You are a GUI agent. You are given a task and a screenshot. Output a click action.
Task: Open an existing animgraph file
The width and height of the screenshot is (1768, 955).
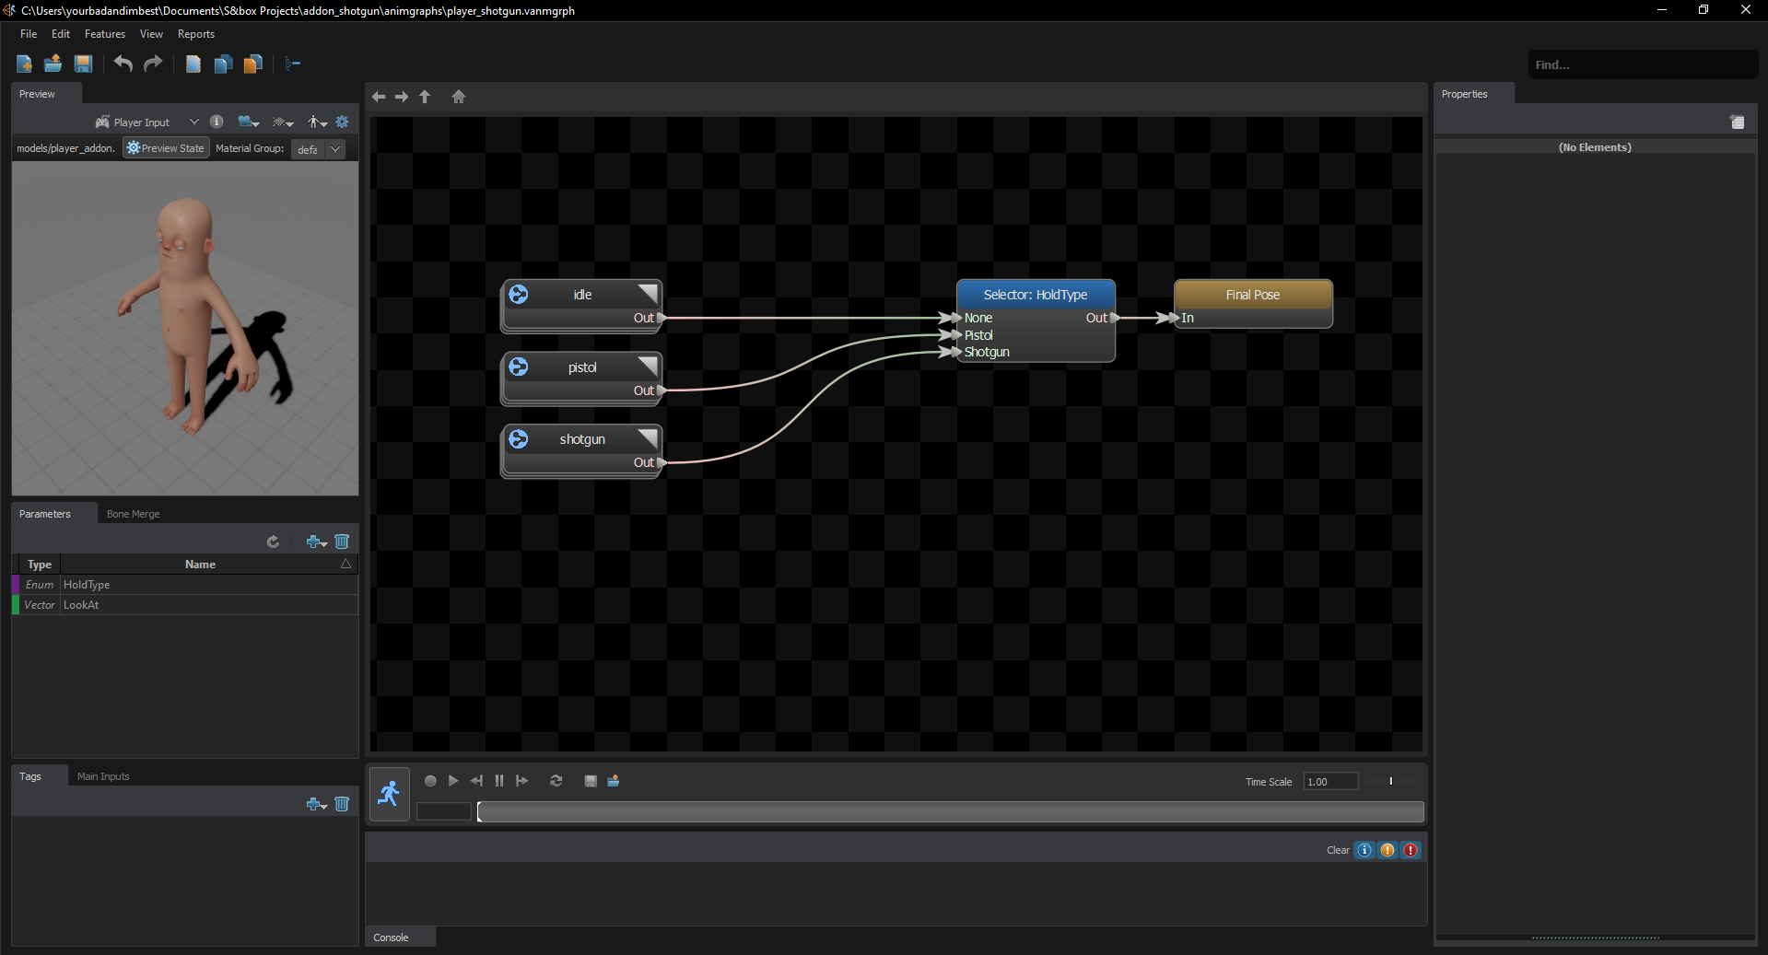pos(53,64)
